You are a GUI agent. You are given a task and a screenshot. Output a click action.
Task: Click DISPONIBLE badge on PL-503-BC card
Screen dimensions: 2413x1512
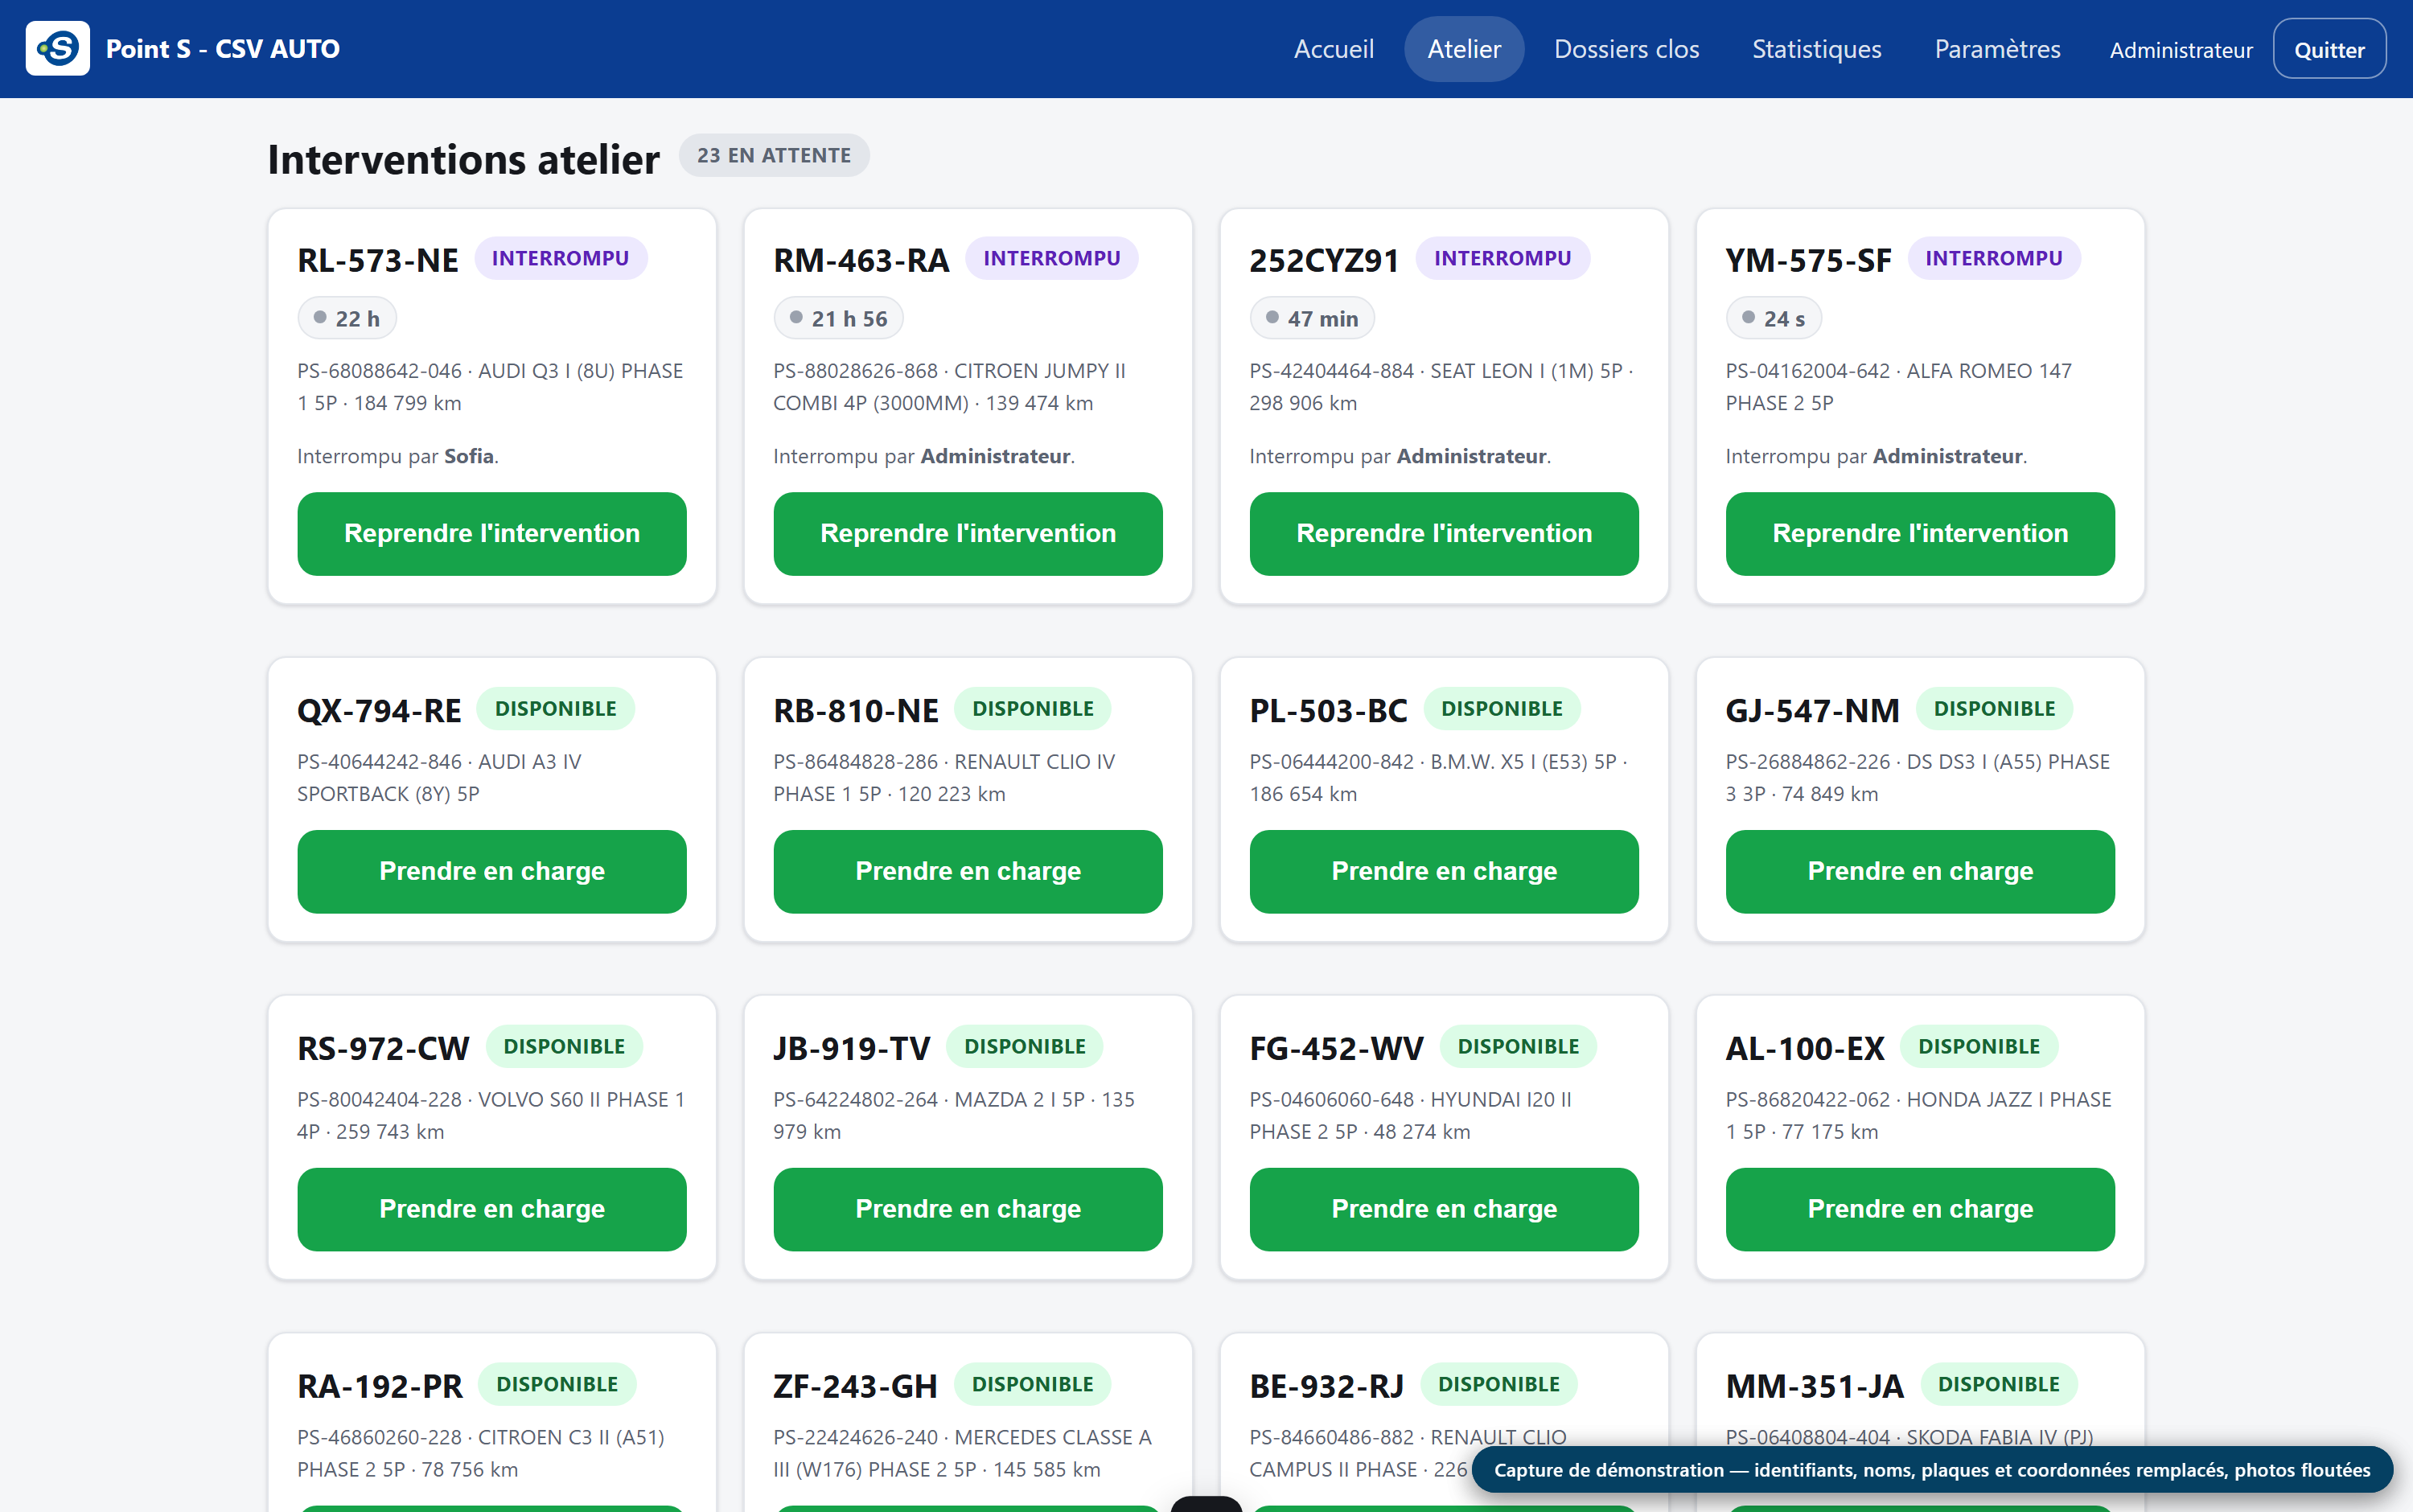click(1501, 708)
